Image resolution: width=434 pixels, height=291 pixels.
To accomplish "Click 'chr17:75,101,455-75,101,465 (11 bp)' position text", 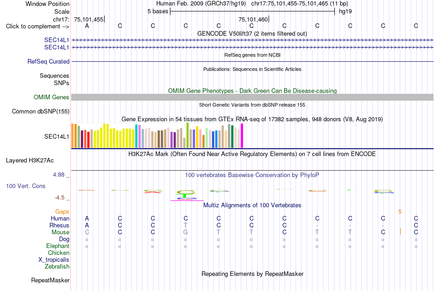I will click(x=300, y=4).
